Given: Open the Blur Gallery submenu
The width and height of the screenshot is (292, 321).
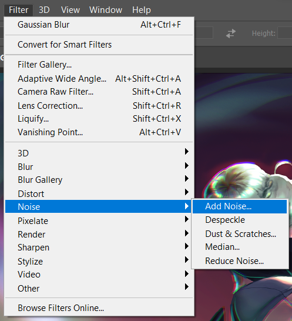Looking at the screenshot, I should (x=99, y=180).
